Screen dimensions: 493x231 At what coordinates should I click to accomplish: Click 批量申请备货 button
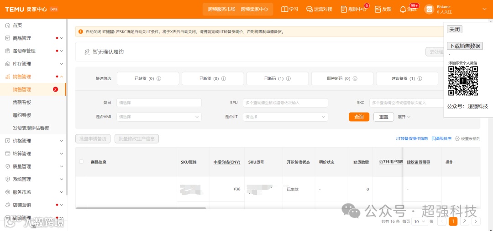93,139
